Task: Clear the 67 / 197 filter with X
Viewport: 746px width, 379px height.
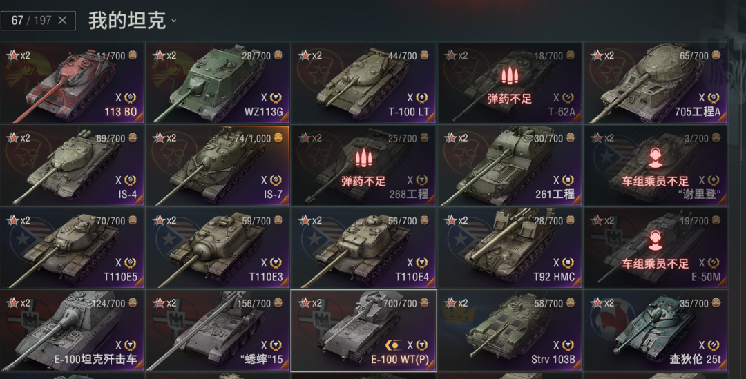Action: tap(62, 21)
